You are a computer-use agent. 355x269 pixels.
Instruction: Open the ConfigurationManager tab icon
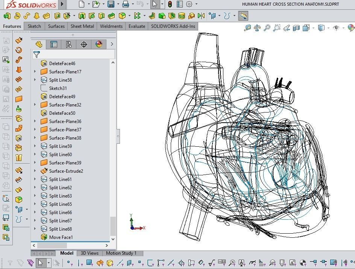[68, 44]
